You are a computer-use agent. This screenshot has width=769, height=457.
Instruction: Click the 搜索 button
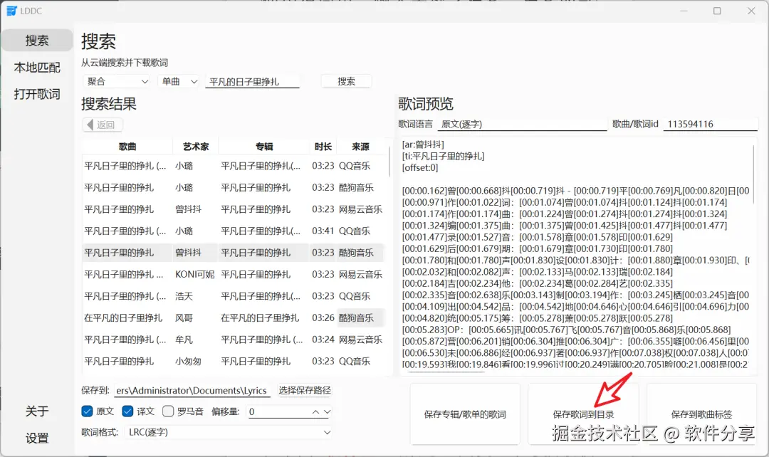click(x=346, y=81)
